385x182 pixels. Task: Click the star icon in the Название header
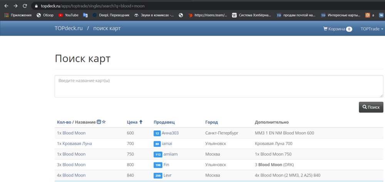point(104,122)
